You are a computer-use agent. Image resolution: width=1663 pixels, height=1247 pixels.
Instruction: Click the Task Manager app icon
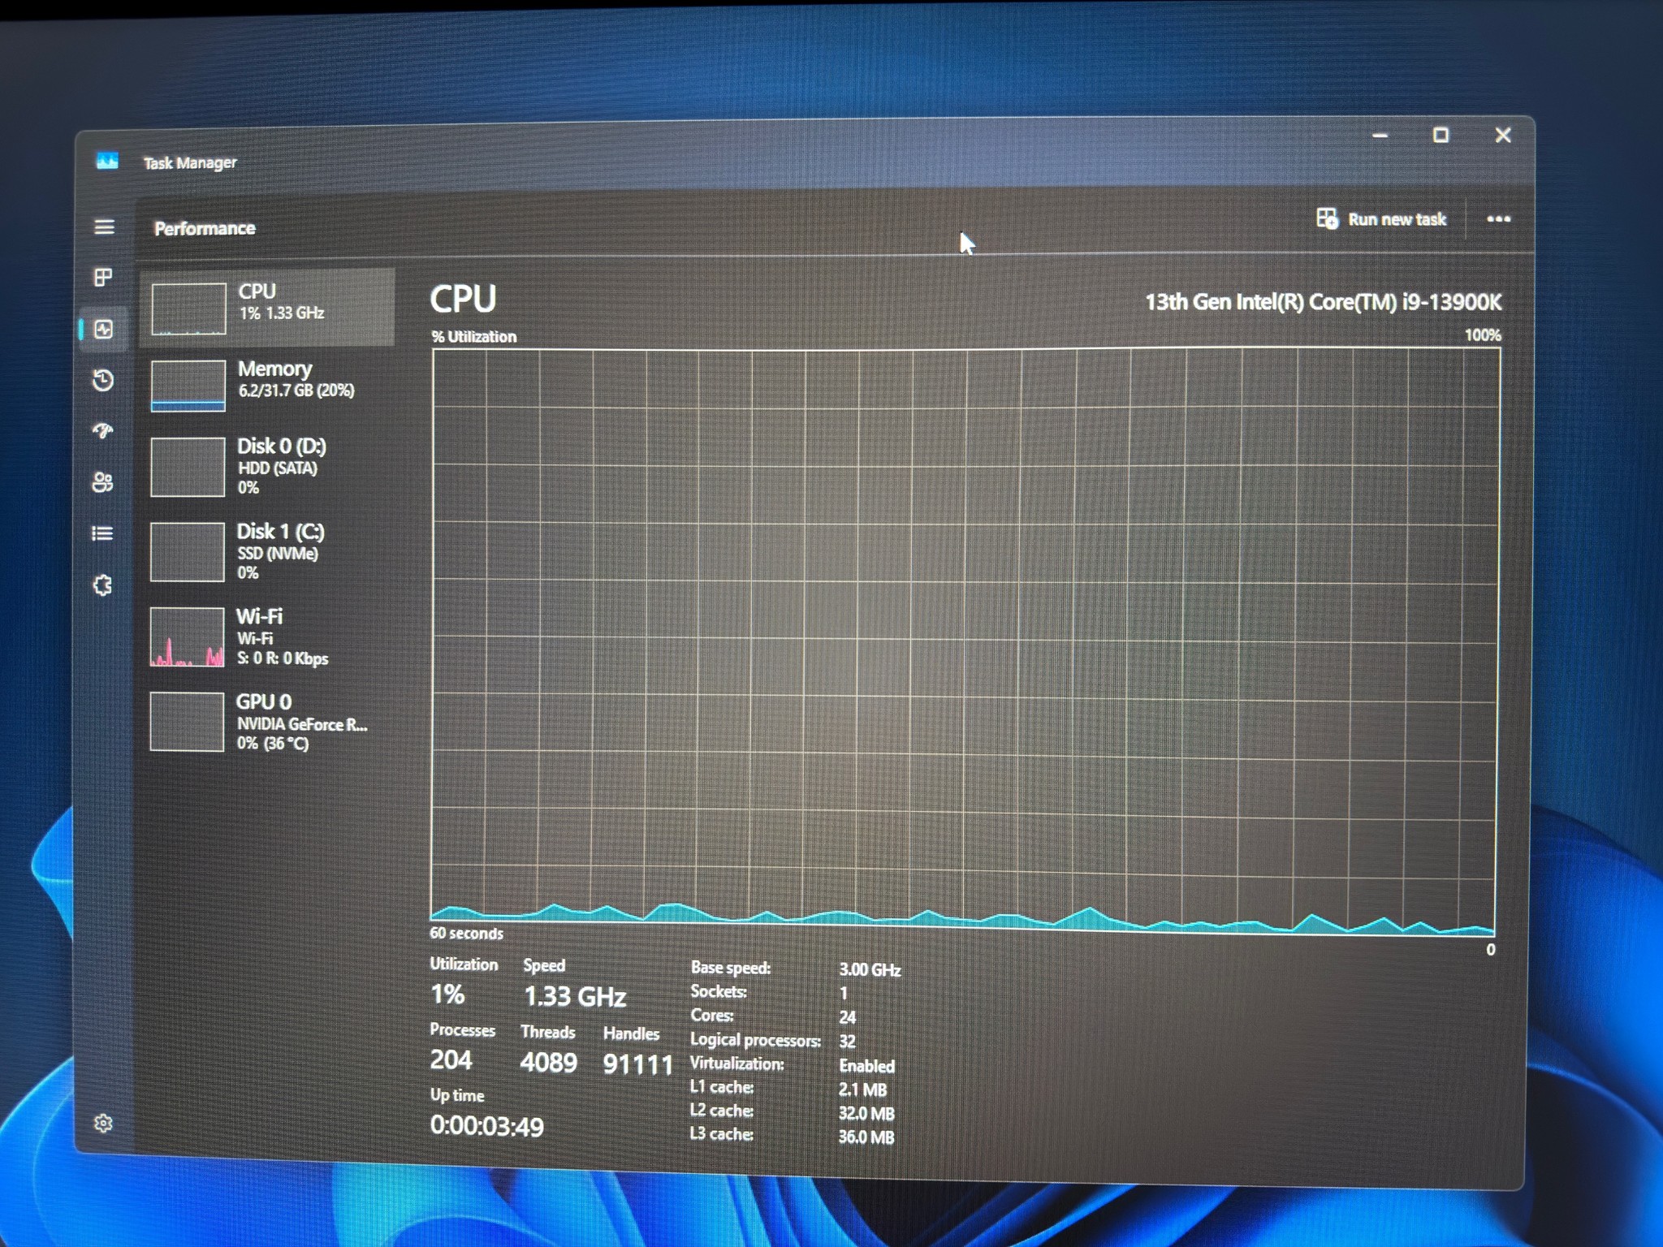click(107, 161)
